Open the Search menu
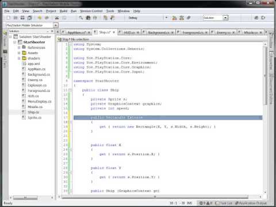The width and height of the screenshot is (276, 207). tap(37, 11)
